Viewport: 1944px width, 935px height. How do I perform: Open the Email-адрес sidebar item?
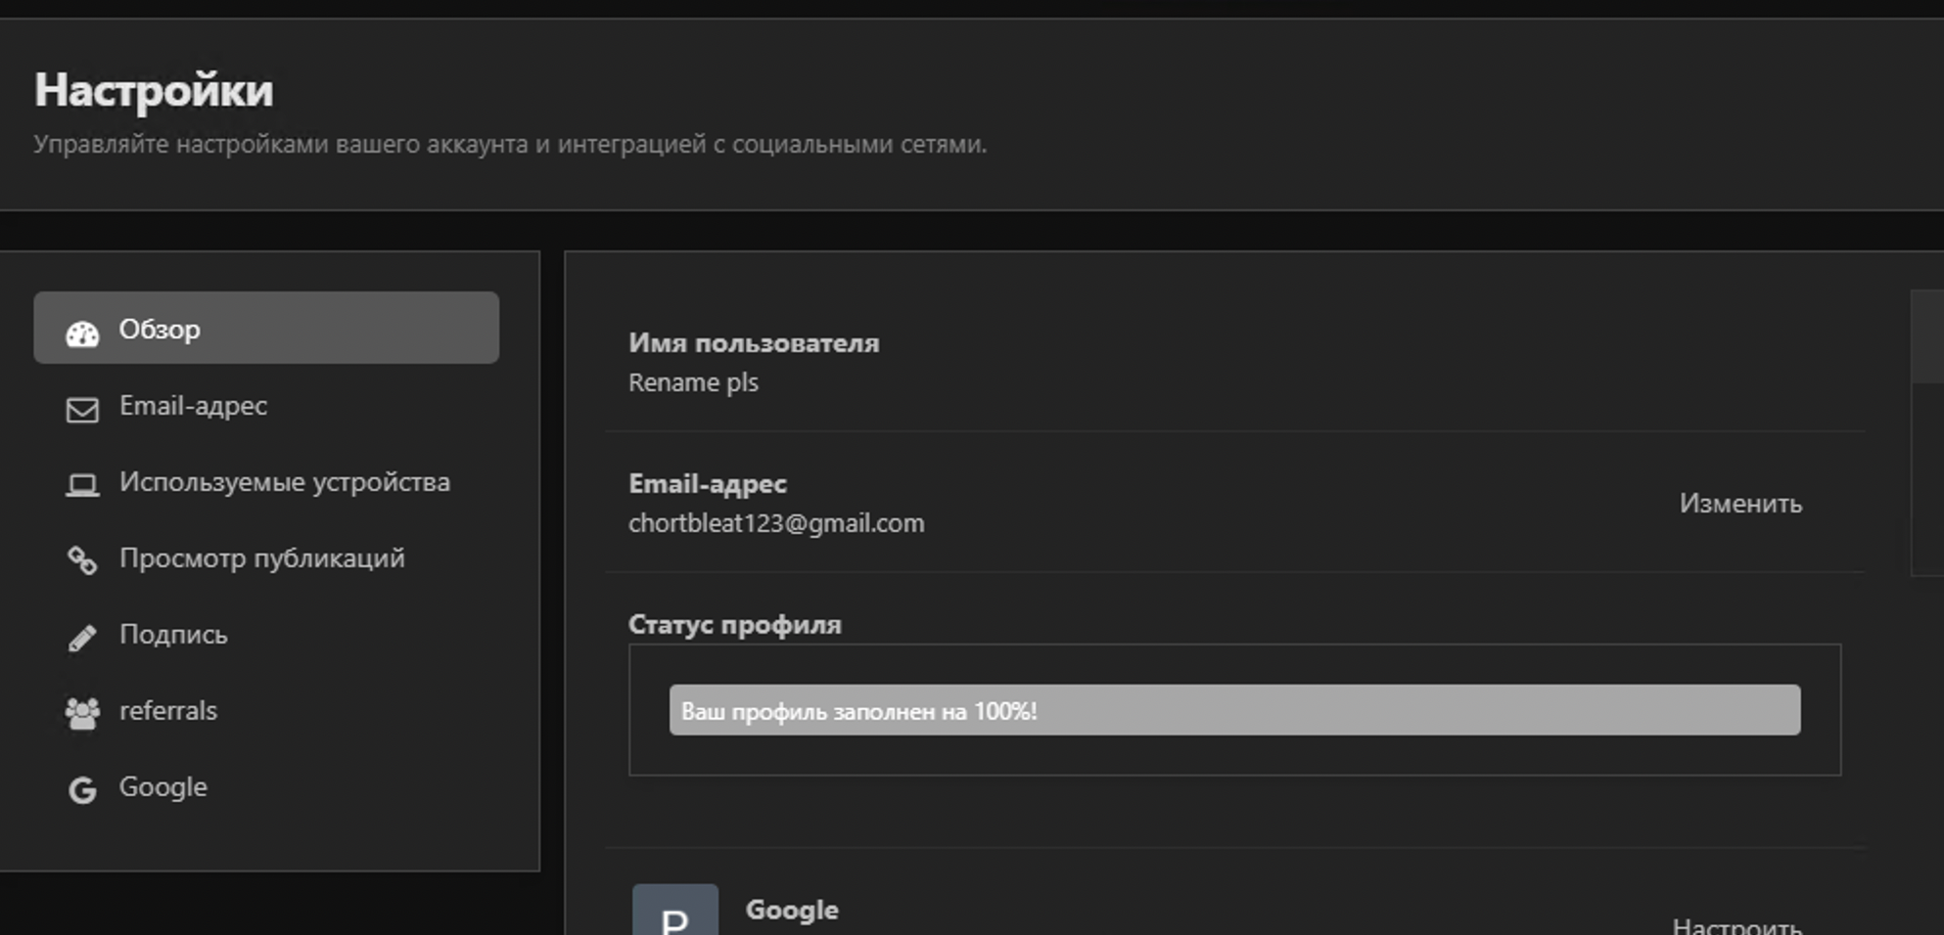click(x=193, y=406)
